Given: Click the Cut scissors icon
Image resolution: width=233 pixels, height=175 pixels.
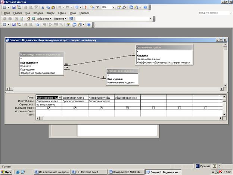Looking at the screenshot, I should coord(43,7).
